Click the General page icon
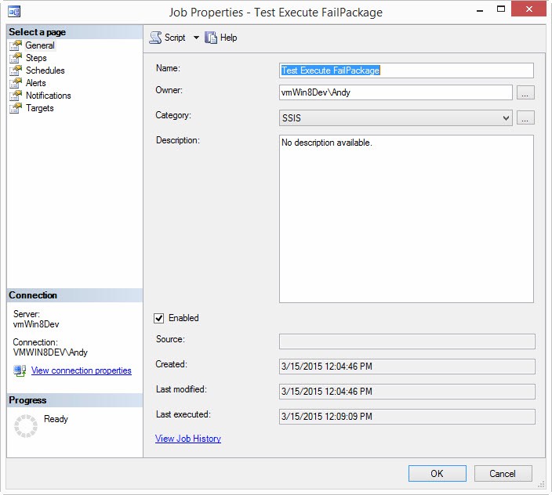 16,45
